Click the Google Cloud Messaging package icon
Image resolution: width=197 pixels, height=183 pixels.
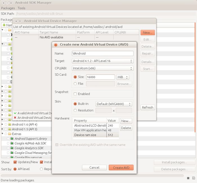coord(12,153)
